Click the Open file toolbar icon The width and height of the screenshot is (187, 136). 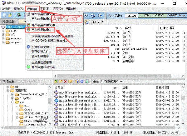tap(10, 15)
